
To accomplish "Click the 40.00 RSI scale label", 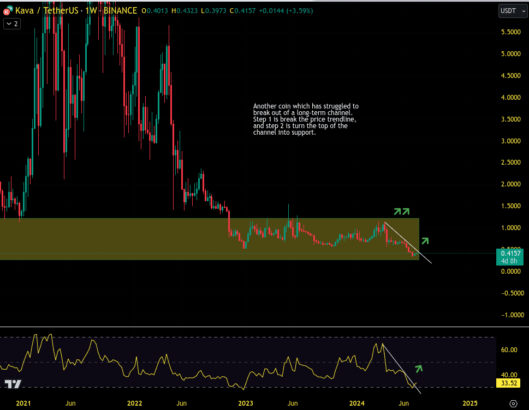I will click(509, 375).
